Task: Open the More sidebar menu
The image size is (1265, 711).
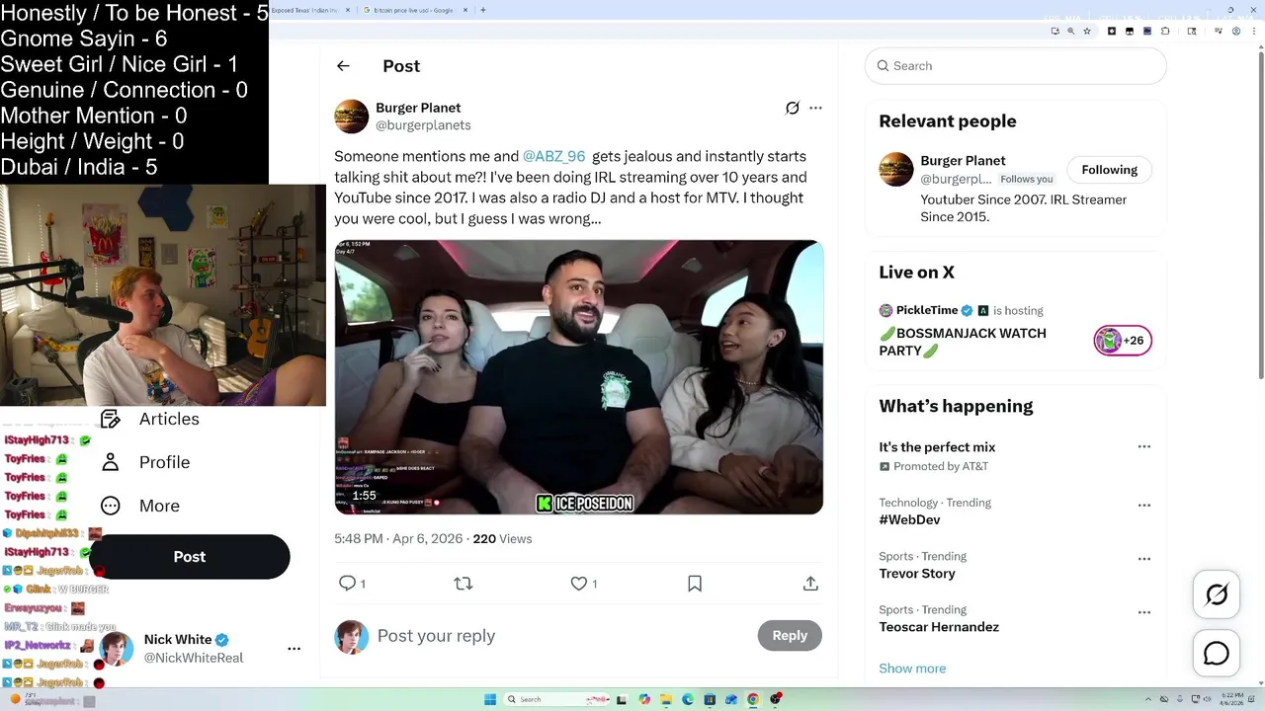Action: [x=159, y=506]
